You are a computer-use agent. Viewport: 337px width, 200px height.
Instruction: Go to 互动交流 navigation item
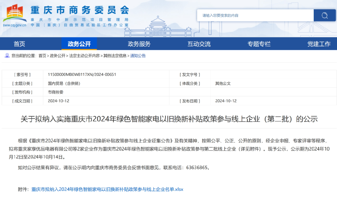click(199, 44)
